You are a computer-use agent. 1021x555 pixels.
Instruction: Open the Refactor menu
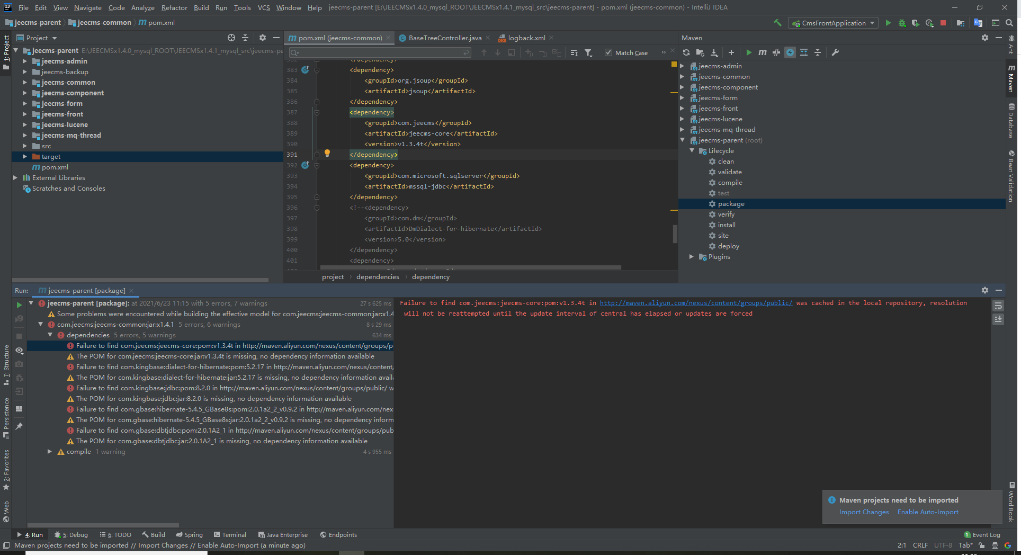tap(174, 7)
